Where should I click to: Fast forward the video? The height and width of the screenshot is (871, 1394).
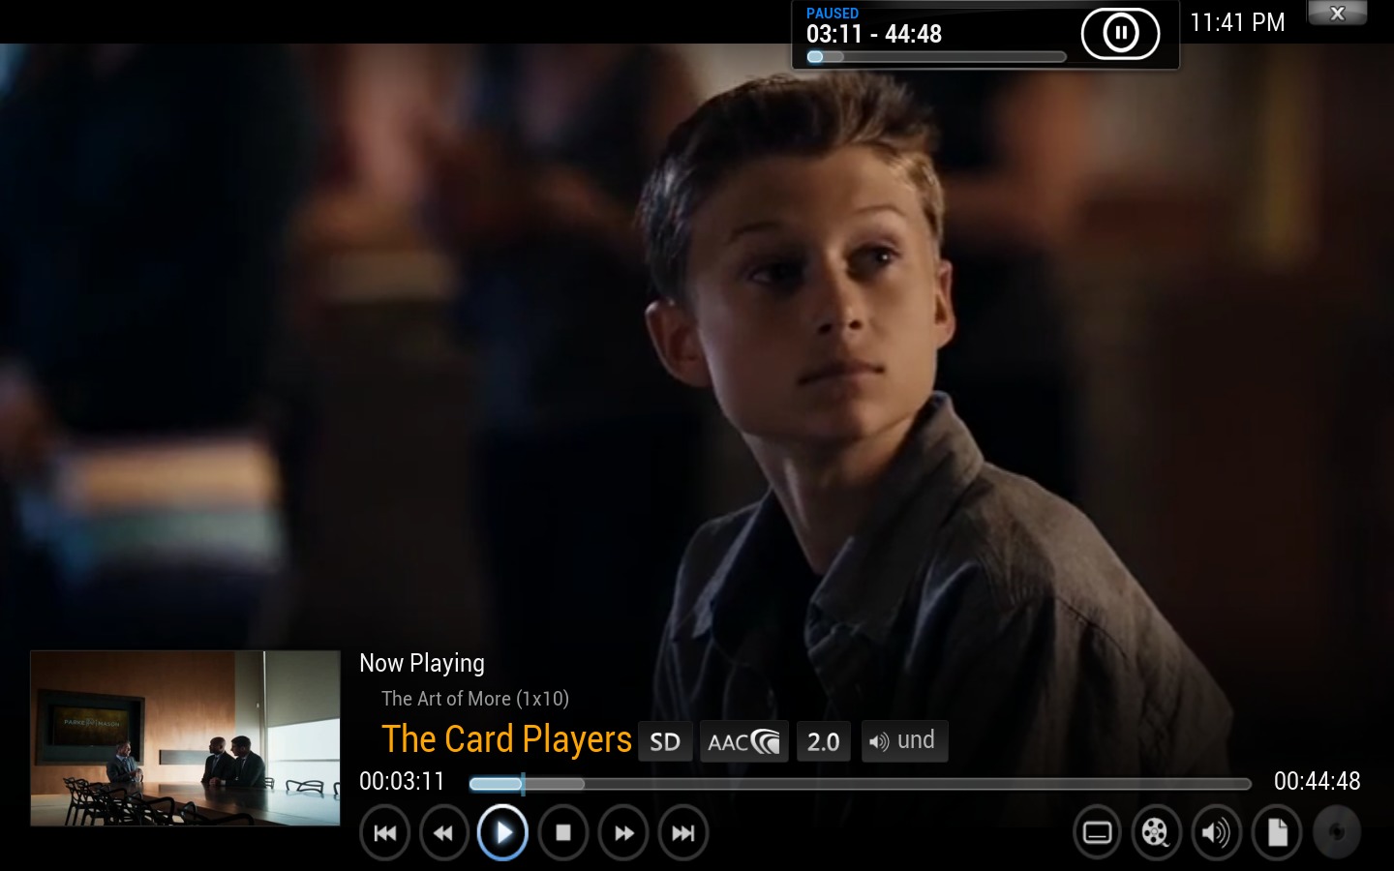tap(623, 832)
